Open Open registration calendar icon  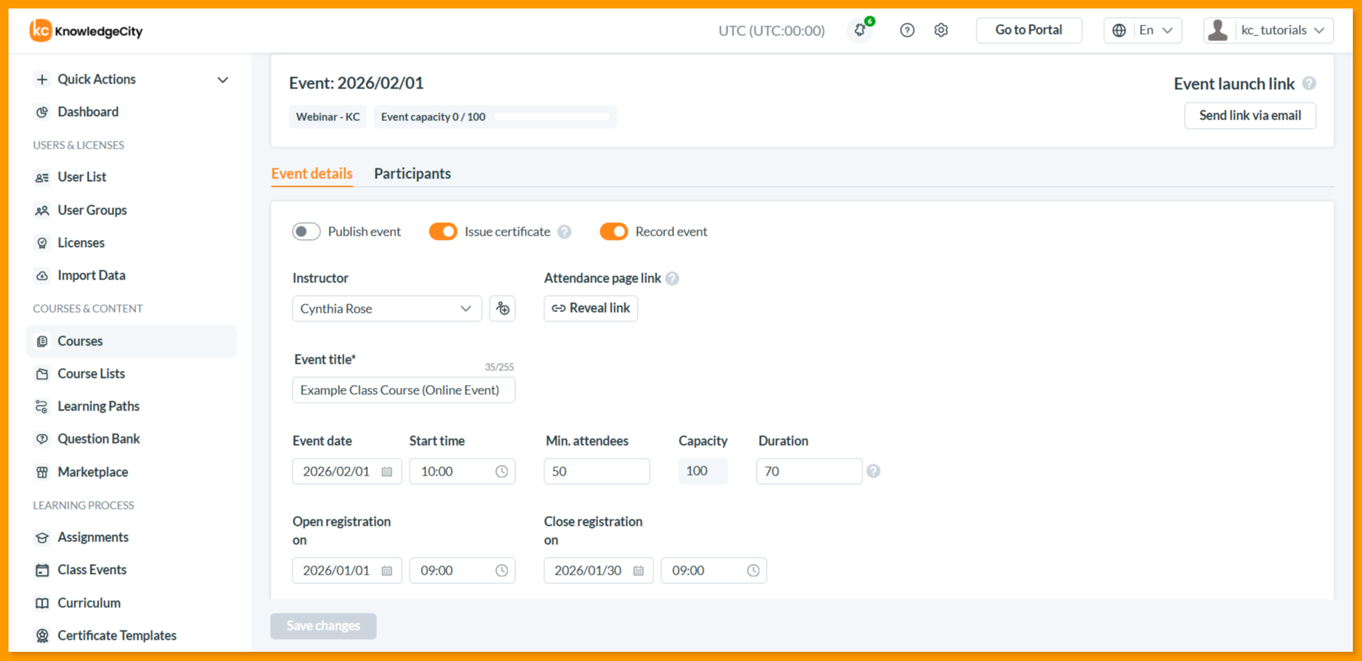click(387, 570)
